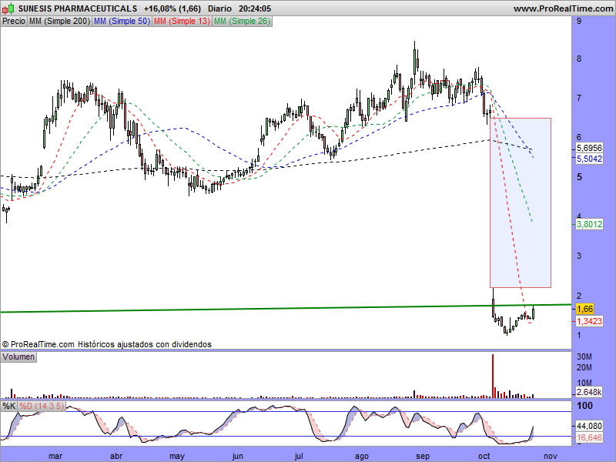Click the 10M volume scale label

click(x=584, y=383)
